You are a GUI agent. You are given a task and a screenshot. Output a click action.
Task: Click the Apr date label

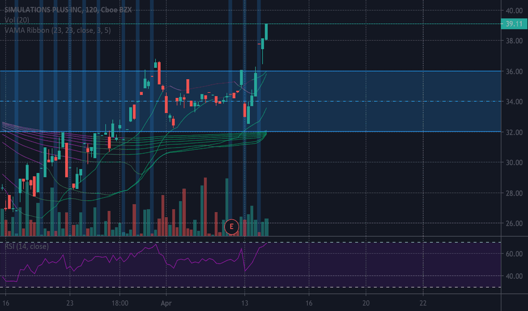[166, 303]
